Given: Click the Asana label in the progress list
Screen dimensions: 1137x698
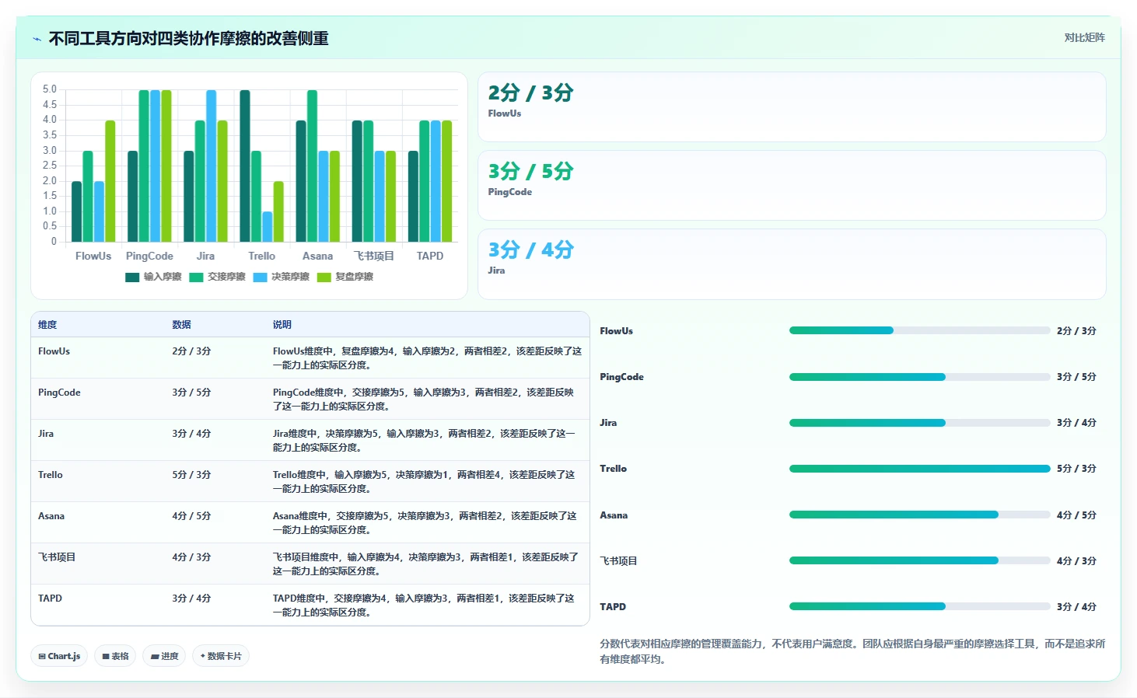Looking at the screenshot, I should [x=614, y=515].
